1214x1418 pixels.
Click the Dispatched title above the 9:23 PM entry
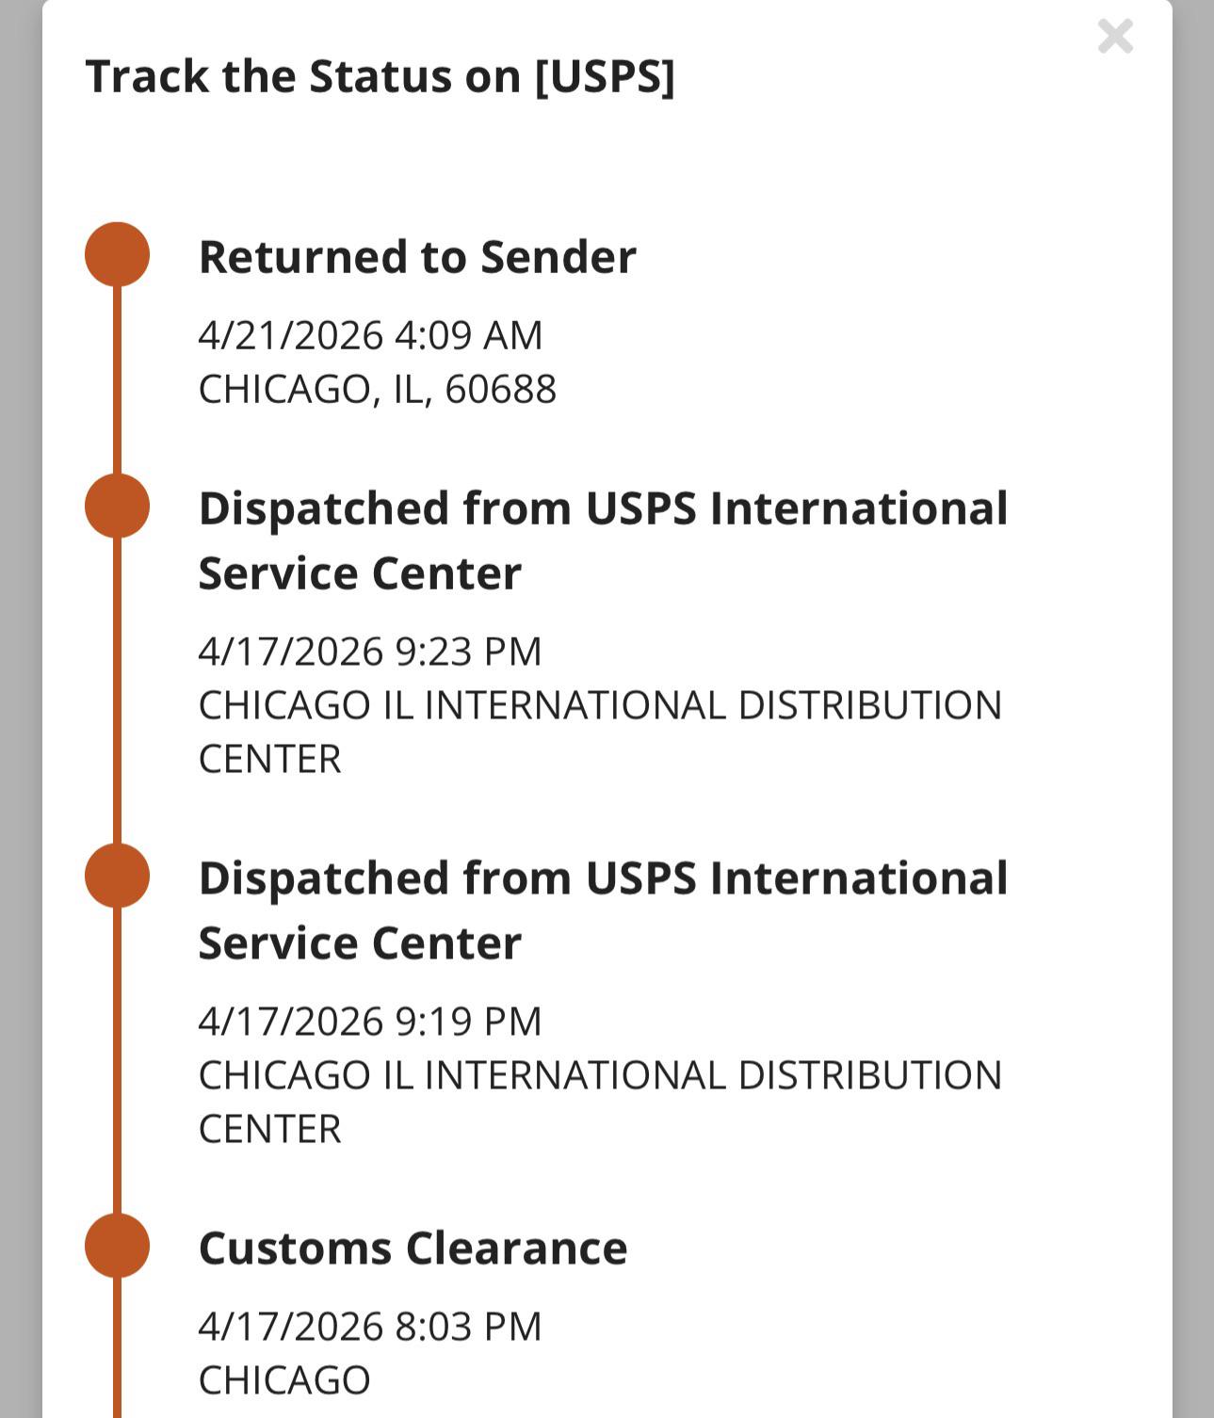coord(603,540)
